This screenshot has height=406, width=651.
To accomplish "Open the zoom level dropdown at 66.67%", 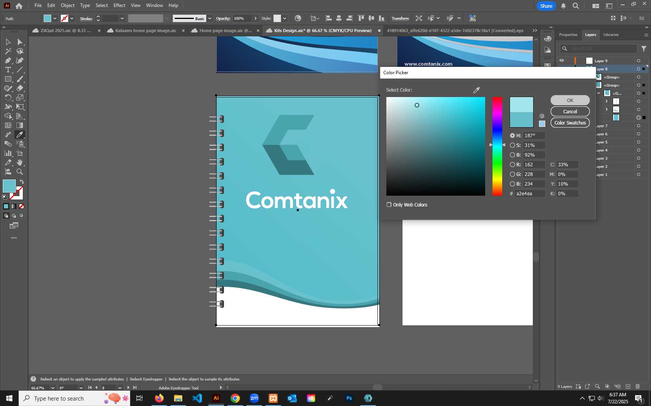I will point(53,388).
